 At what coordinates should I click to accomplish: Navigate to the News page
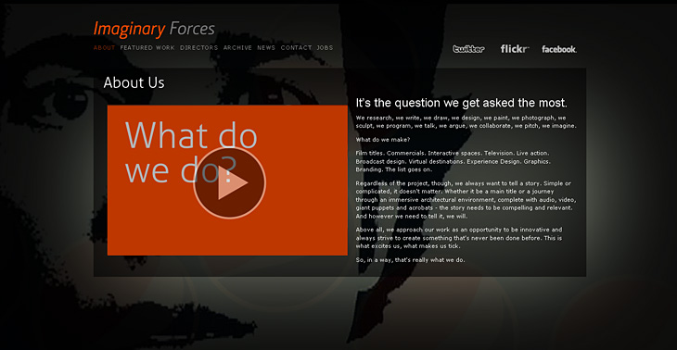click(x=266, y=48)
